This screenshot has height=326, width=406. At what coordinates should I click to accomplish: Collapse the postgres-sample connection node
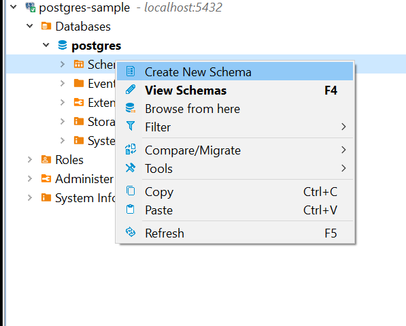14,7
